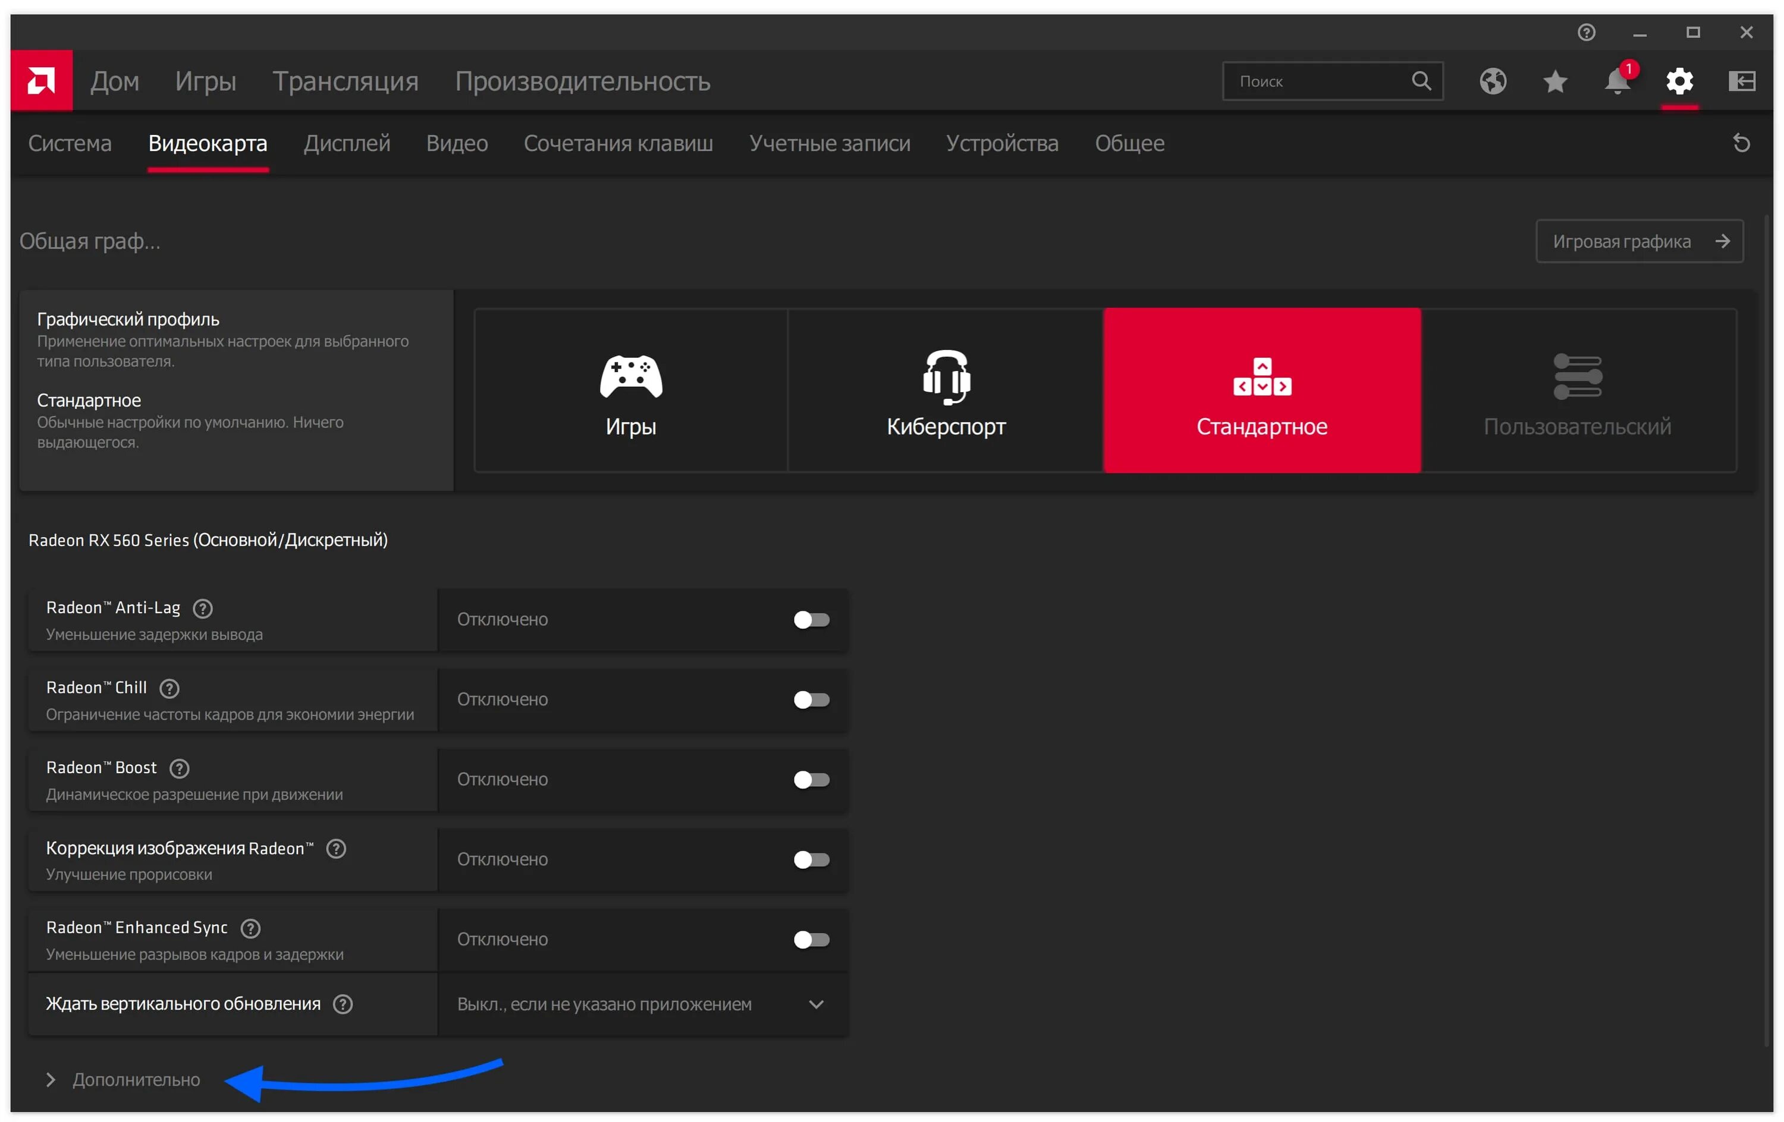The height and width of the screenshot is (1122, 1784).
Task: Open the Radeon Anti-Lag help icon
Action: pos(202,608)
